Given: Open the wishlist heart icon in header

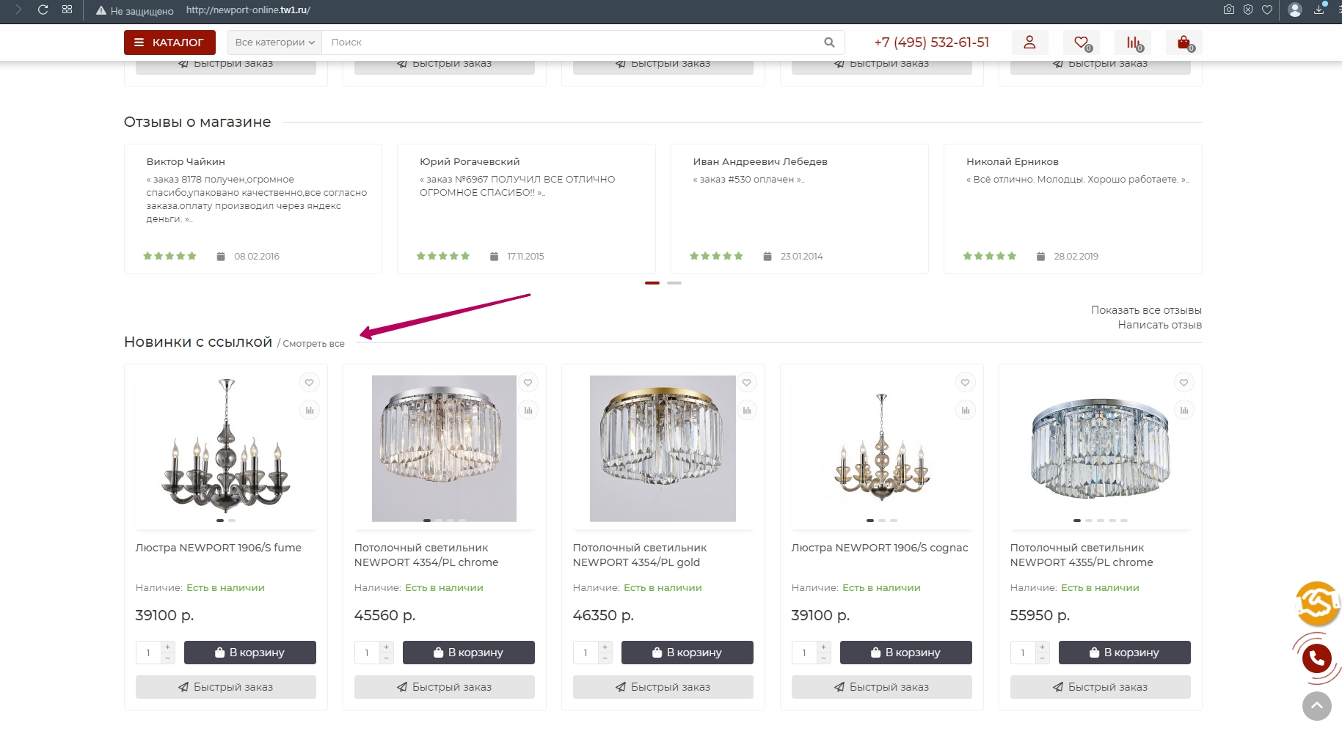Looking at the screenshot, I should [1081, 43].
